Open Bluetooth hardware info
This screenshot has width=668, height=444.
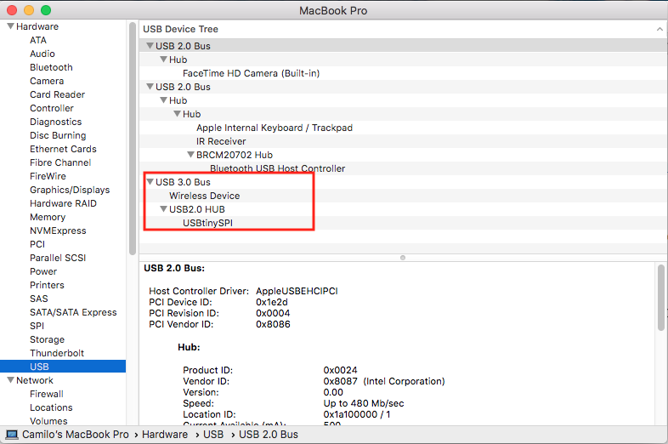(x=51, y=67)
